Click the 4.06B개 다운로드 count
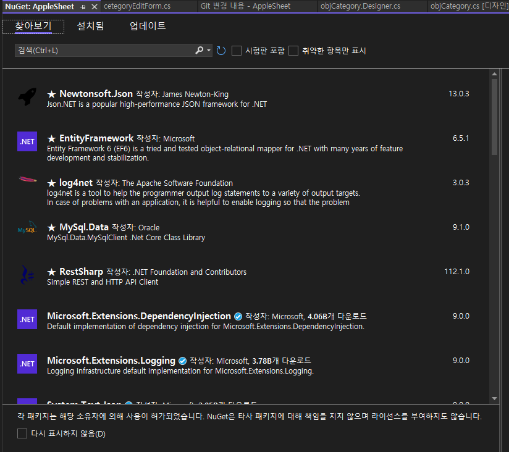 [337, 316]
